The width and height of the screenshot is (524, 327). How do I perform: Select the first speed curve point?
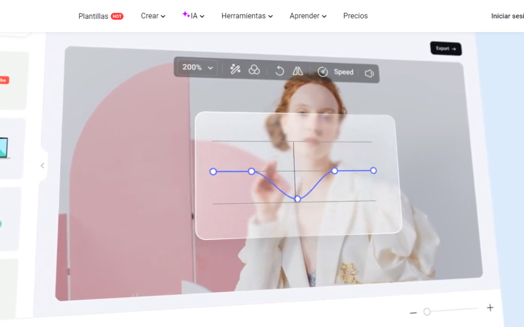coord(213,171)
